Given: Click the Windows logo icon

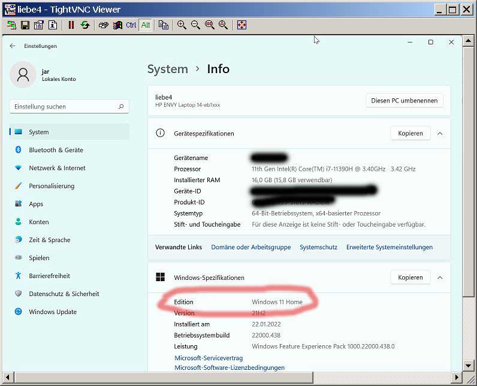Looking at the screenshot, I should (x=161, y=277).
